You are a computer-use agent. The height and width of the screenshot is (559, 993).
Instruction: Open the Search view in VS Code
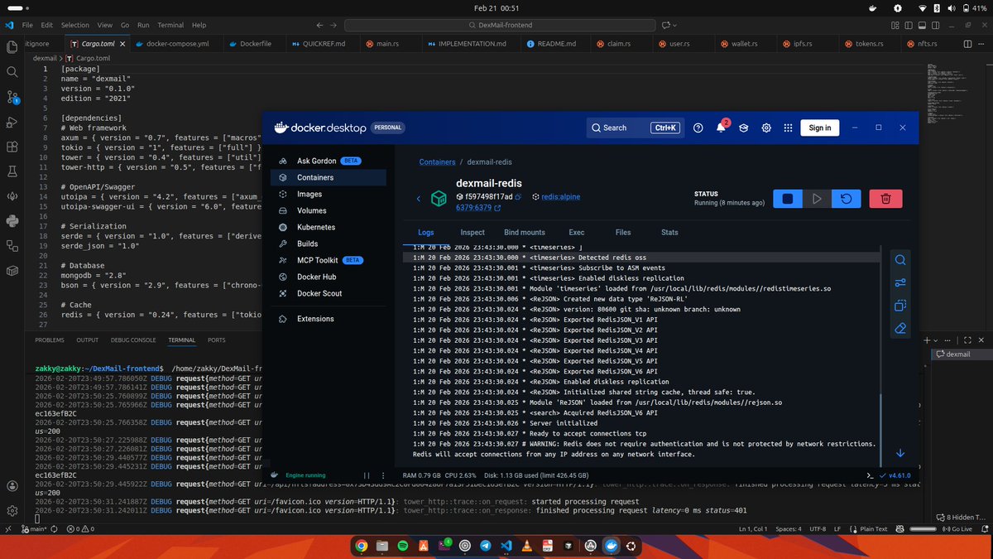click(x=12, y=73)
